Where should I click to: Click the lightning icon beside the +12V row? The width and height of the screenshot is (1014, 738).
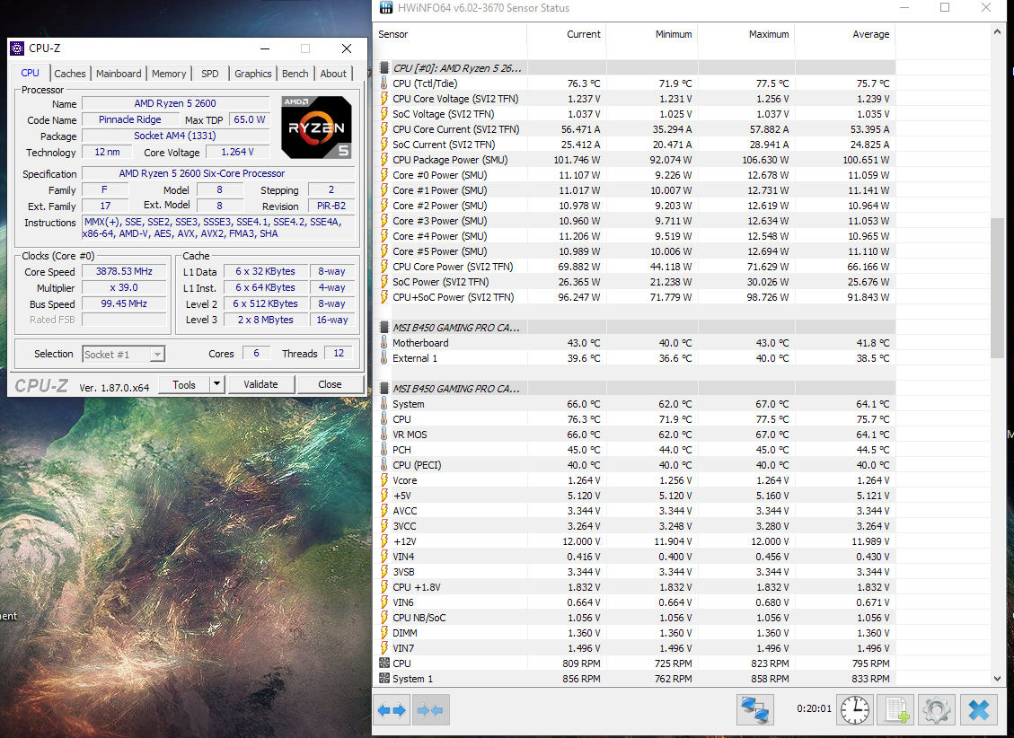point(384,540)
